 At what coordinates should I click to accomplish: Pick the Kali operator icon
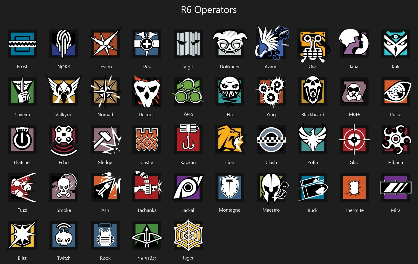click(396, 44)
